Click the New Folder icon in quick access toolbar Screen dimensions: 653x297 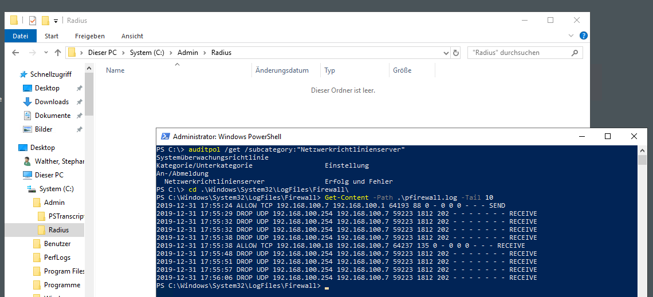click(x=45, y=21)
